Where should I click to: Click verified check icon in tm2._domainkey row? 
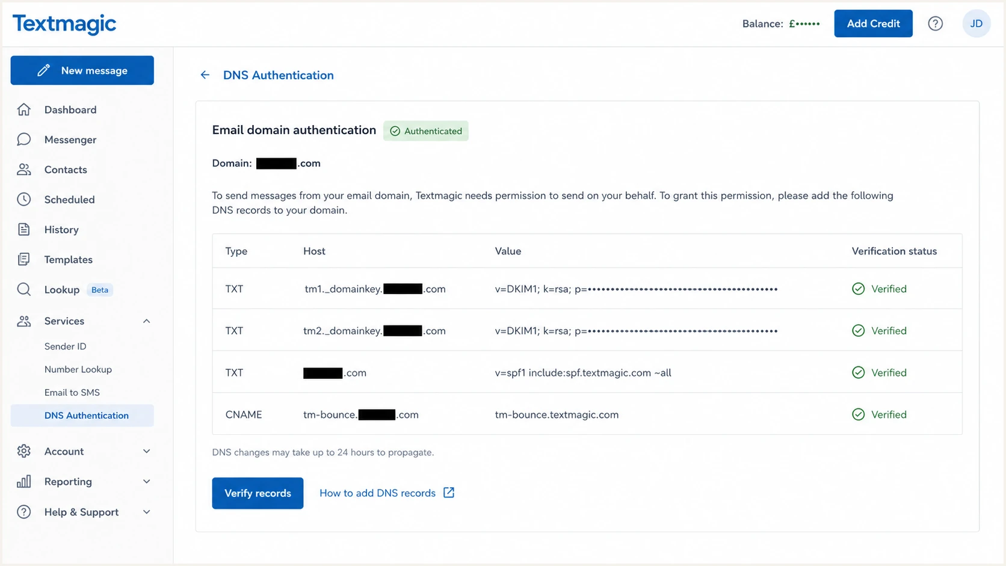(859, 331)
